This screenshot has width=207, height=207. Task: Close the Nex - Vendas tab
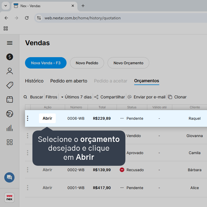click(73, 6)
